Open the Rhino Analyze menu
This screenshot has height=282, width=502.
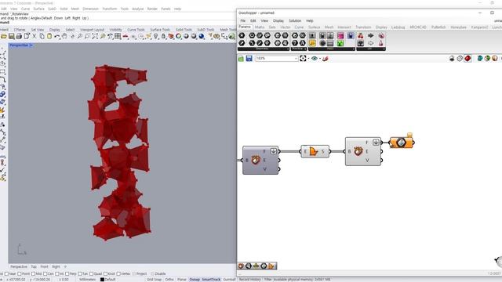(138, 9)
